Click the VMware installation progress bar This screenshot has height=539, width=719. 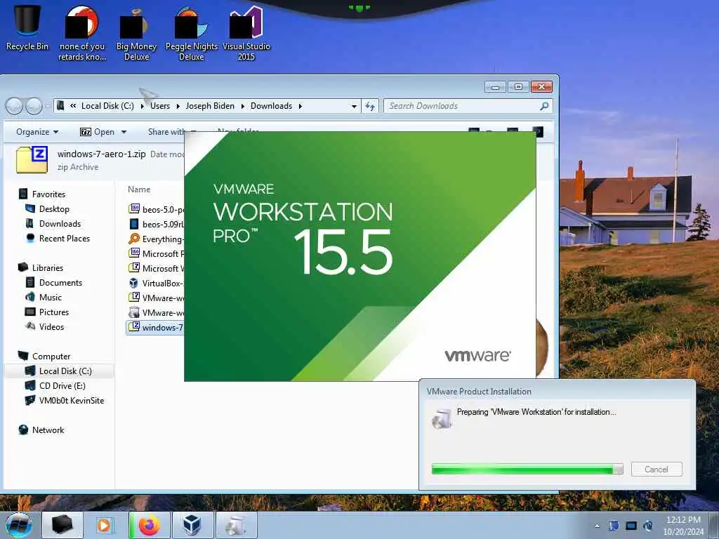527,469
